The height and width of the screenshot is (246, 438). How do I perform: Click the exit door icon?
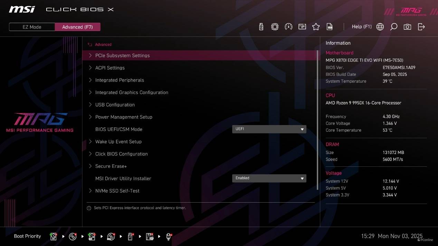click(x=421, y=27)
